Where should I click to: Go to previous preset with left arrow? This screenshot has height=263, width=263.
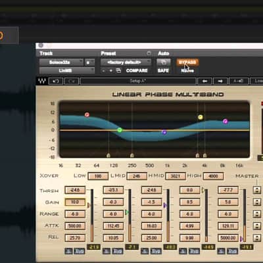pyautogui.click(x=204, y=81)
